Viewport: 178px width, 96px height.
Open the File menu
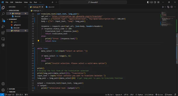7,2
